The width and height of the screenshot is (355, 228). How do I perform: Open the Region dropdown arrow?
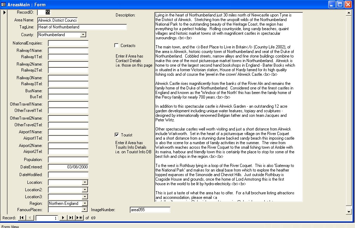(85, 203)
